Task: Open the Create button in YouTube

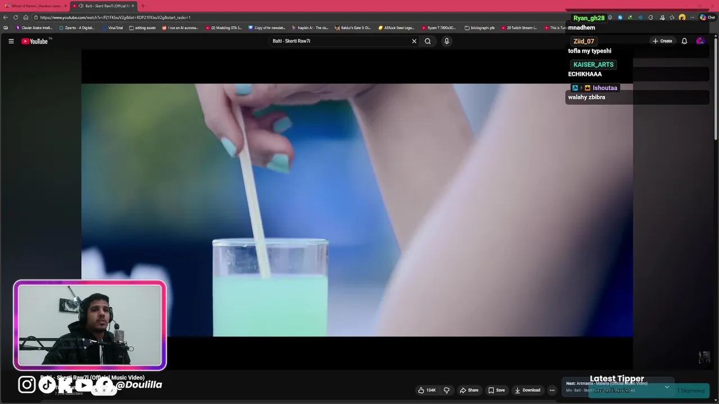Action: coord(662,41)
